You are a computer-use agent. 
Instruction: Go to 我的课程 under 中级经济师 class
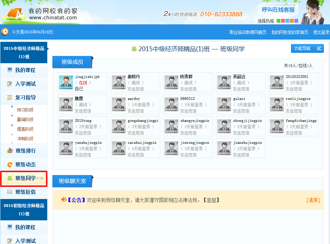[x=25, y=70]
